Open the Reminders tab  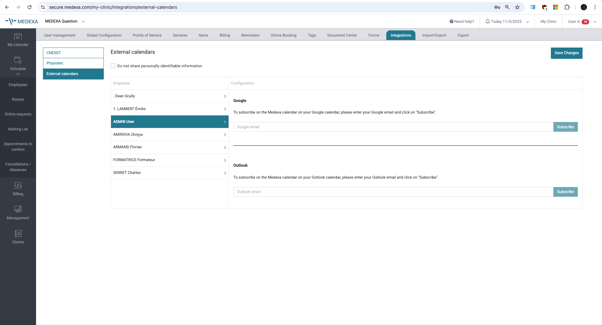click(x=250, y=35)
